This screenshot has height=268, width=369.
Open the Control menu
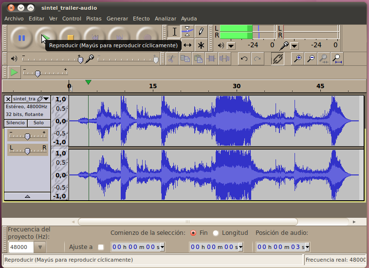(x=72, y=19)
